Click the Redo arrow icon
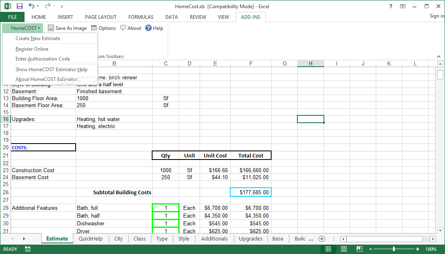 [47, 6]
